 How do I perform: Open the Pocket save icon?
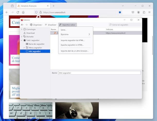[x=133, y=12]
